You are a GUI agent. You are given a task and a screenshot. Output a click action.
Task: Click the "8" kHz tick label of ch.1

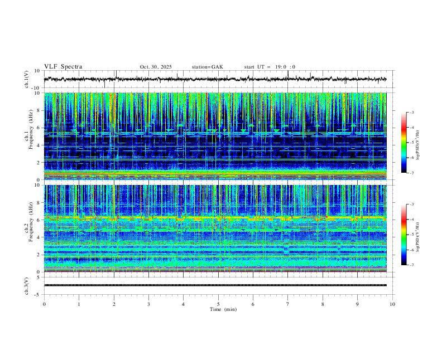[39, 110]
